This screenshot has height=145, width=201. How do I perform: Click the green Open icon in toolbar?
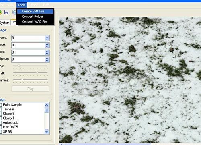tap(1, 12)
